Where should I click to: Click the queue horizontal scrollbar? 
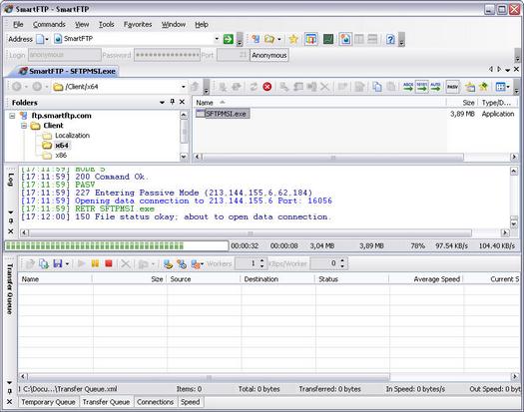click(209, 377)
